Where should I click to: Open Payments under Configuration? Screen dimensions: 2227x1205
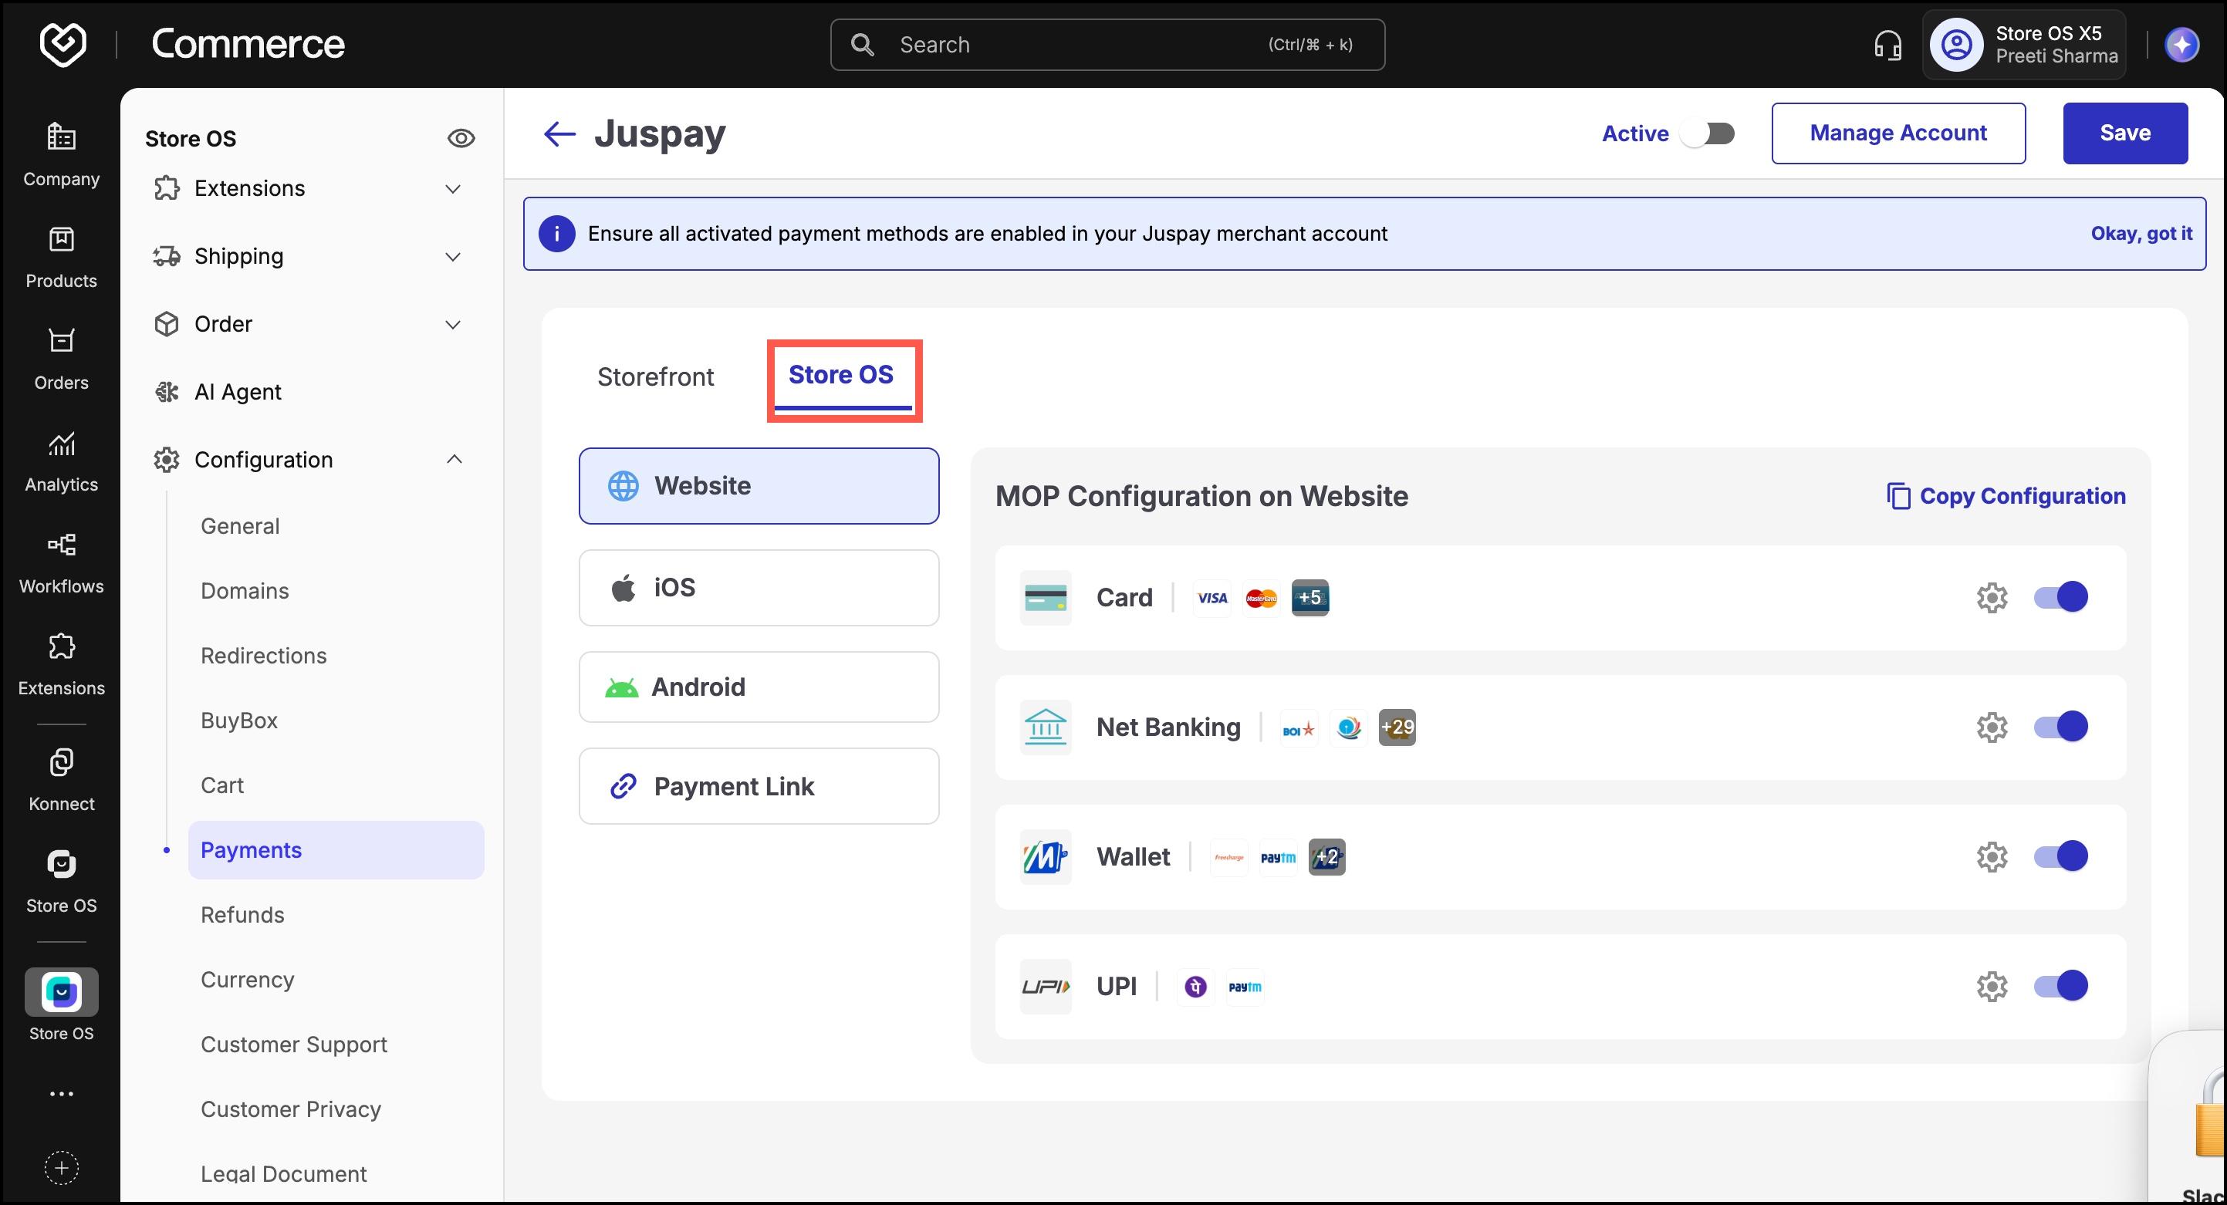tap(336, 851)
